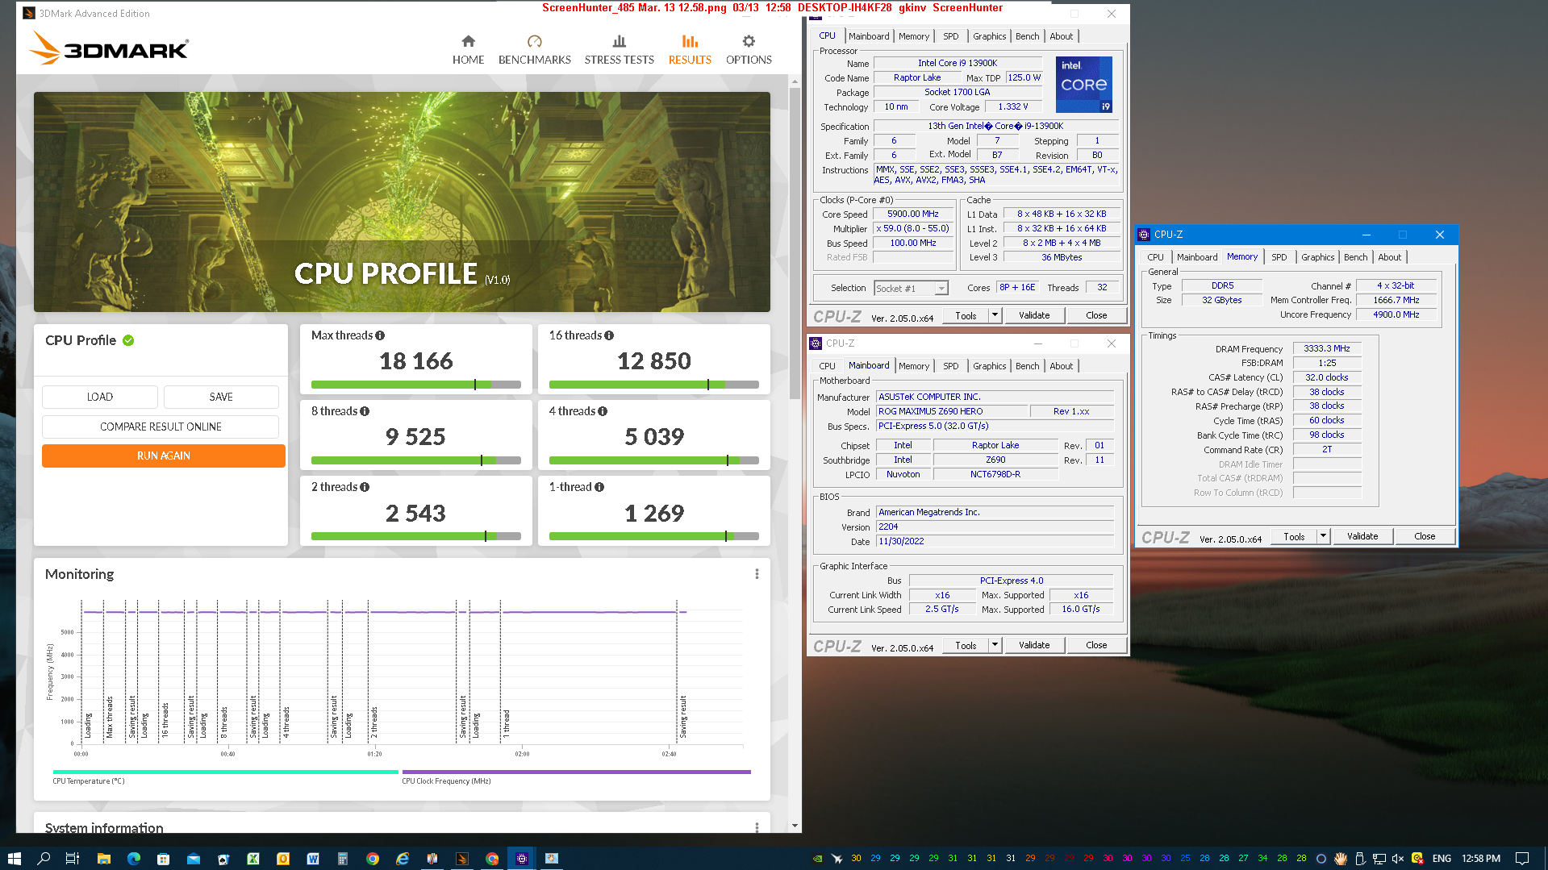Switch to the CPU-Z taskbar icon
This screenshot has width=1548, height=870.
522,859
